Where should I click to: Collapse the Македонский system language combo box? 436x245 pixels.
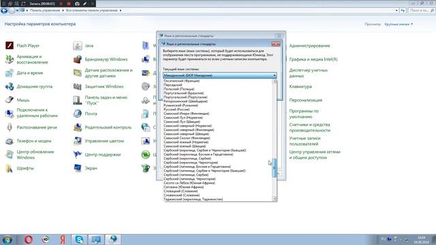point(219,76)
